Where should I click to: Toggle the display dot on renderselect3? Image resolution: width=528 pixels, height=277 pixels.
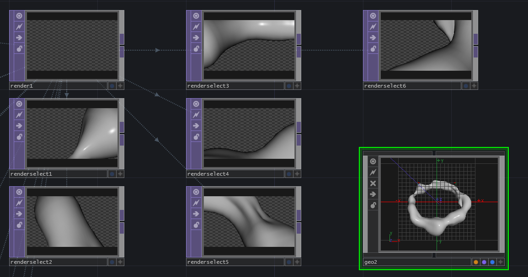pos(289,86)
